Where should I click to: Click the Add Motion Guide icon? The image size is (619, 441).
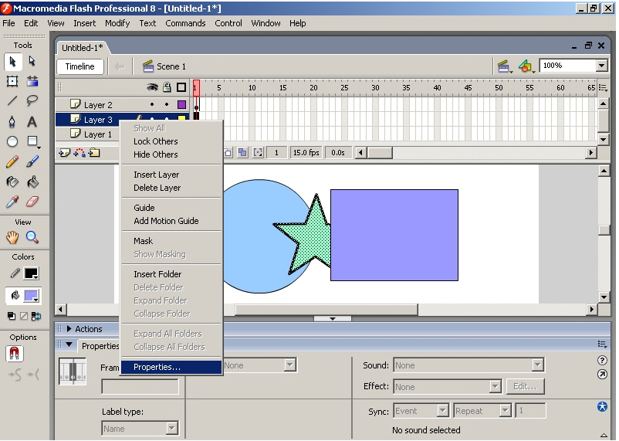click(x=79, y=152)
